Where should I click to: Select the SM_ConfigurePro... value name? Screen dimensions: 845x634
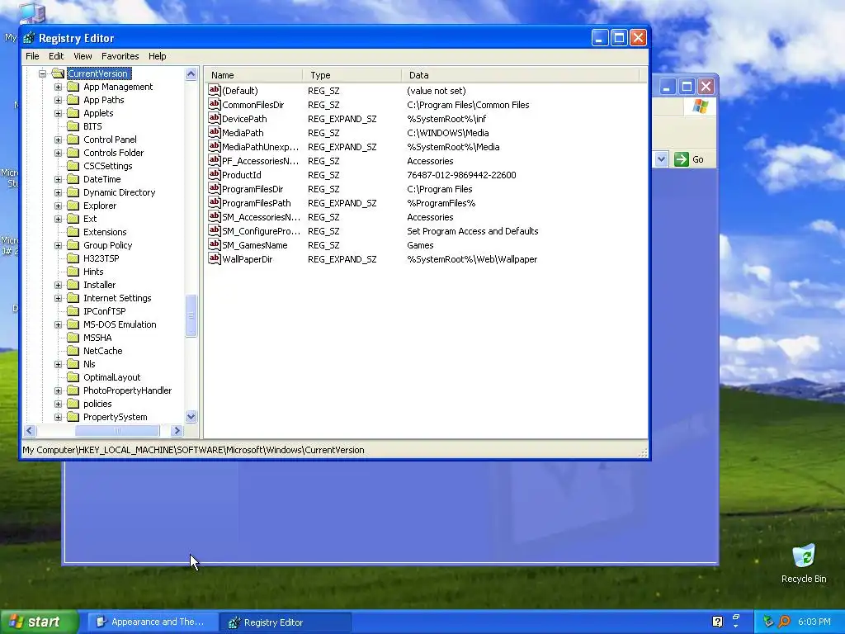click(261, 231)
